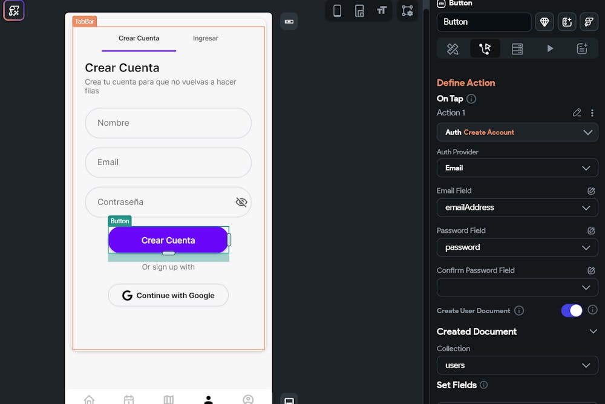Click the Button name text field
This screenshot has height=404, width=605.
484,22
